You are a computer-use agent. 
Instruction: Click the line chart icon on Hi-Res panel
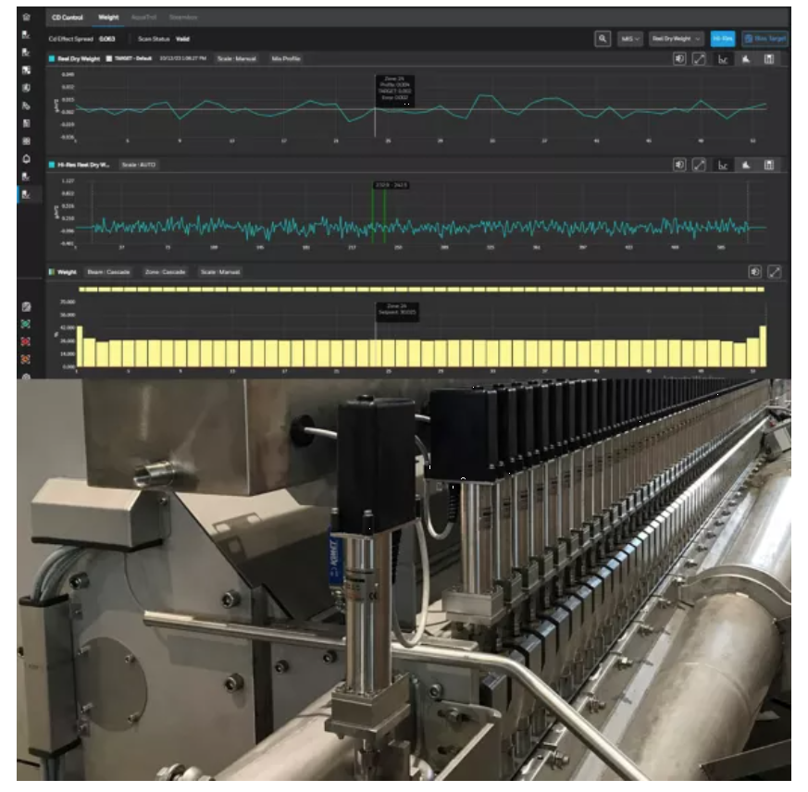click(723, 165)
